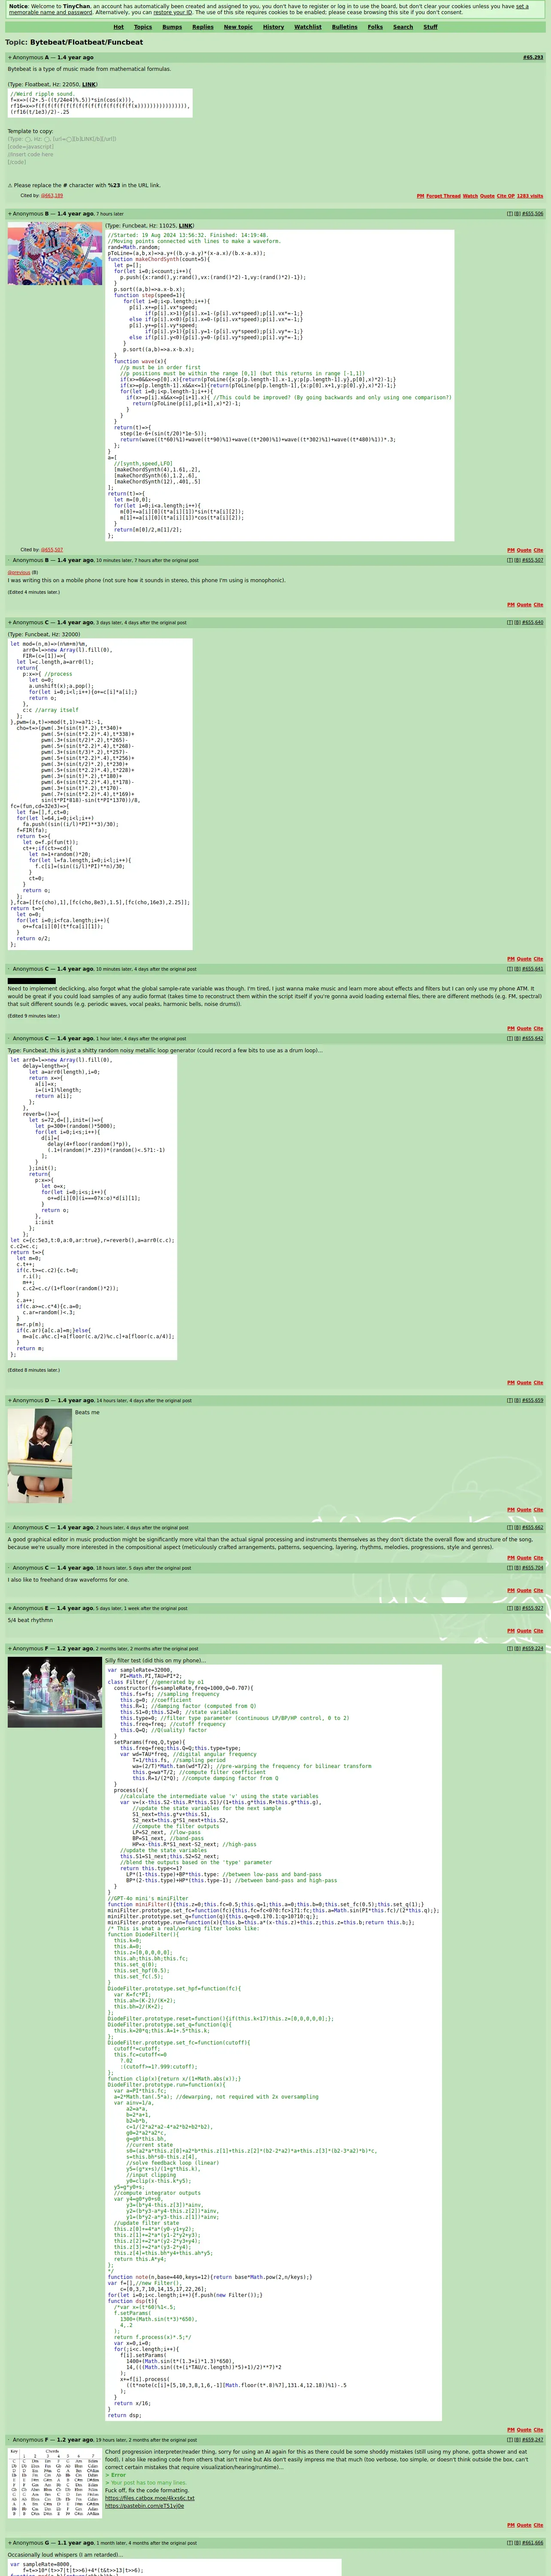Viewport: 551px width, 2576px height.
Task: Open the Folks page
Action: pos(375,27)
